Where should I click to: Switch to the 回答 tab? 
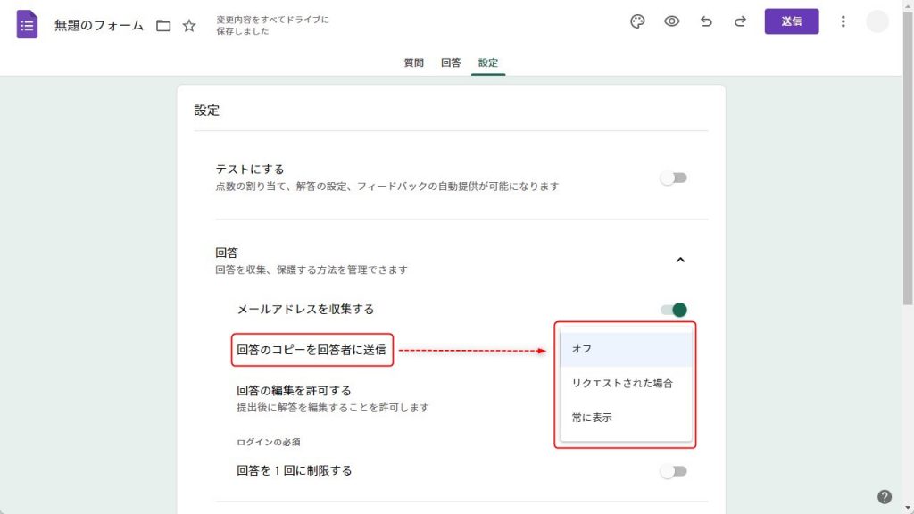click(451, 63)
